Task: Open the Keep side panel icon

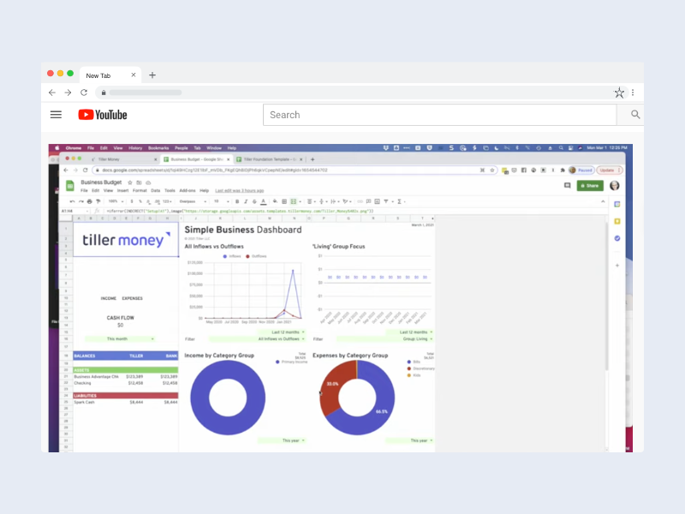Action: pos(617,221)
